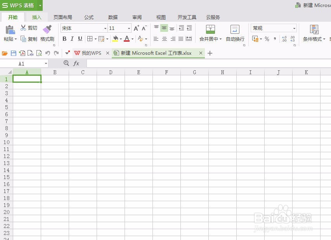Screen dimensions: 331x240
Task: Click the Export to PDF quick toolbar icon
Action: [22, 53]
